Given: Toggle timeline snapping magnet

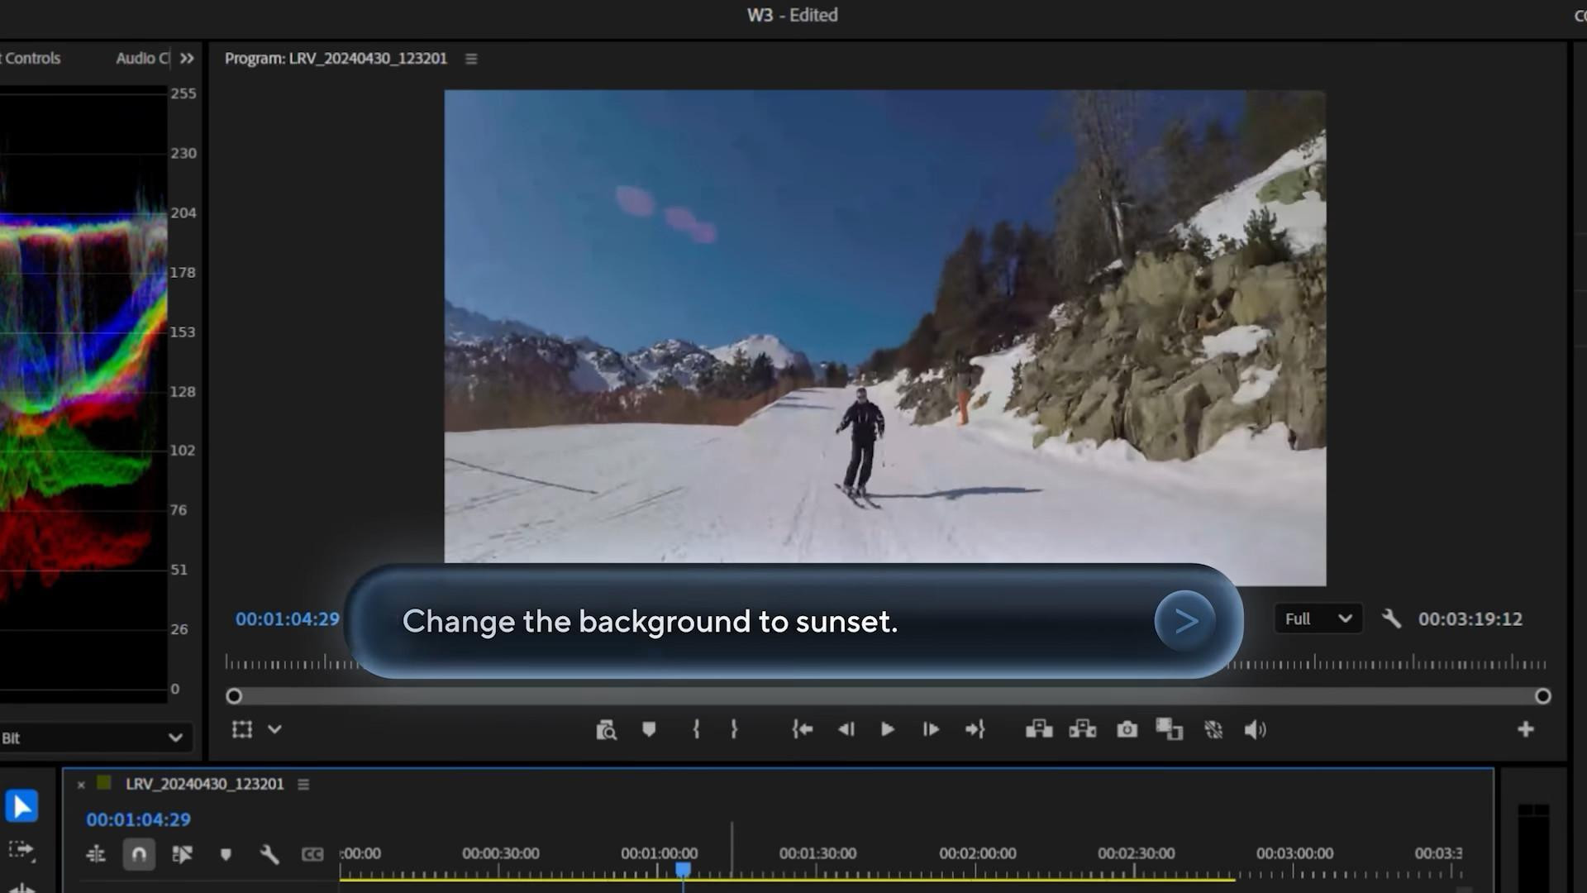Looking at the screenshot, I should pyautogui.click(x=139, y=854).
